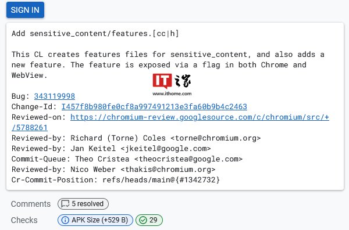Click the IT Home watermark logo
The image size is (349, 230).
tap(172, 81)
